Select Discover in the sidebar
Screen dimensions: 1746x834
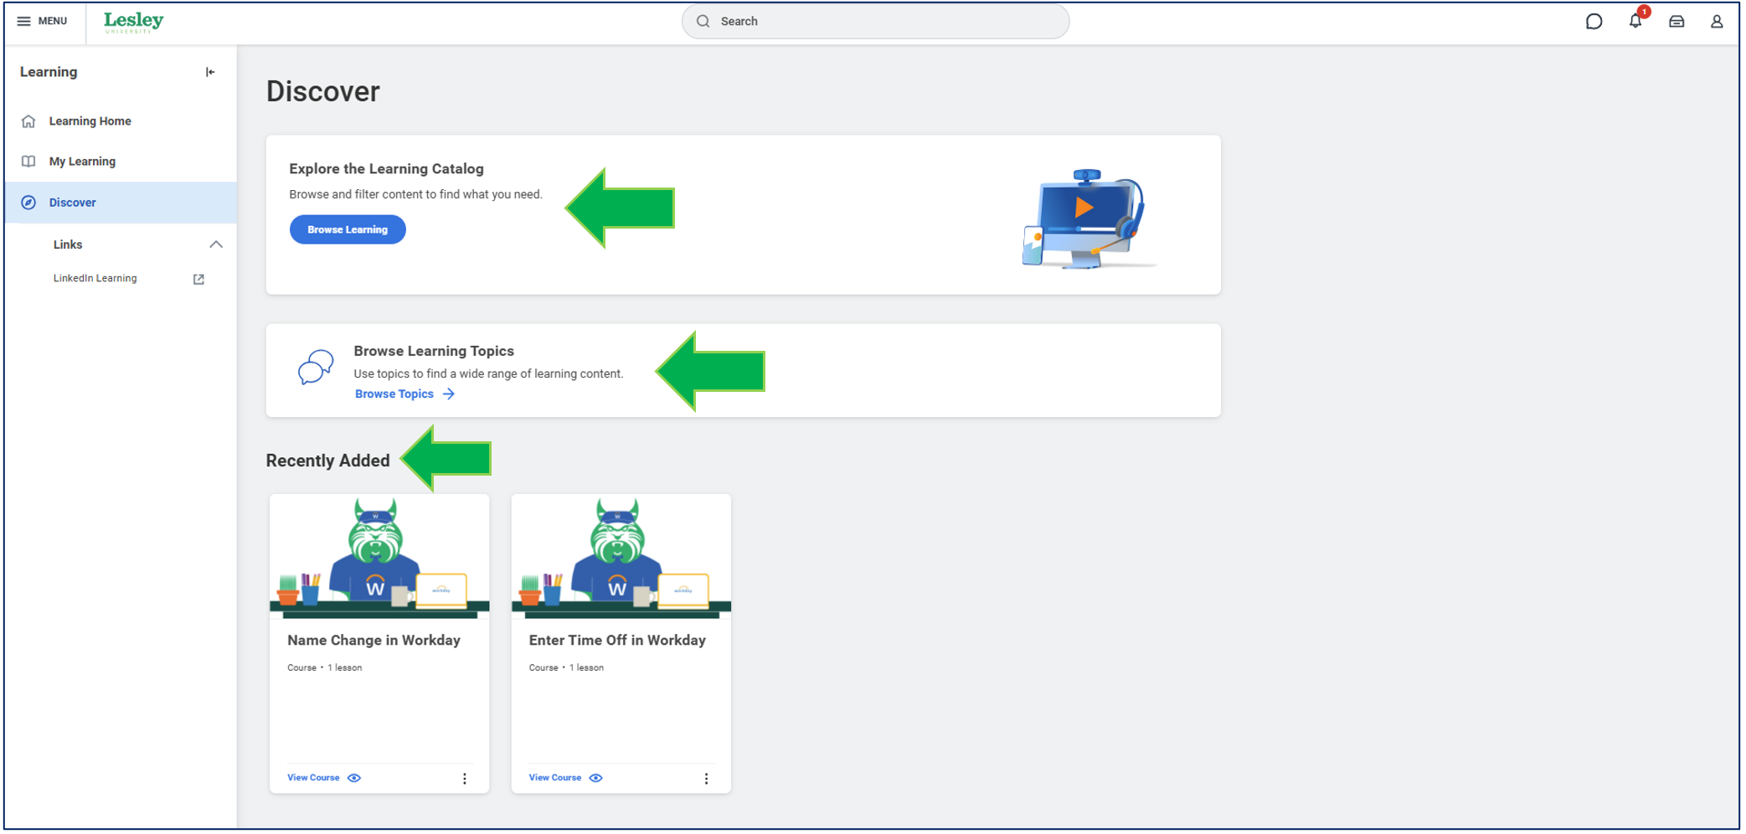click(121, 203)
